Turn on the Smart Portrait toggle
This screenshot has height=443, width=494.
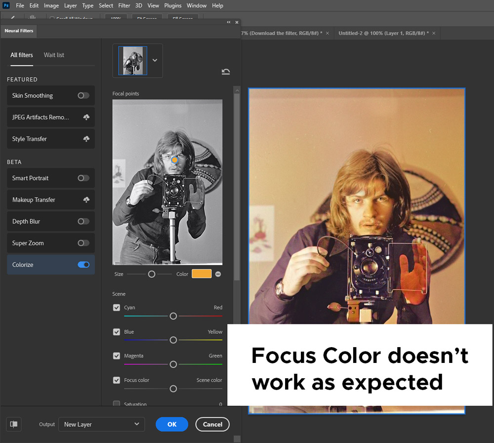[83, 178]
